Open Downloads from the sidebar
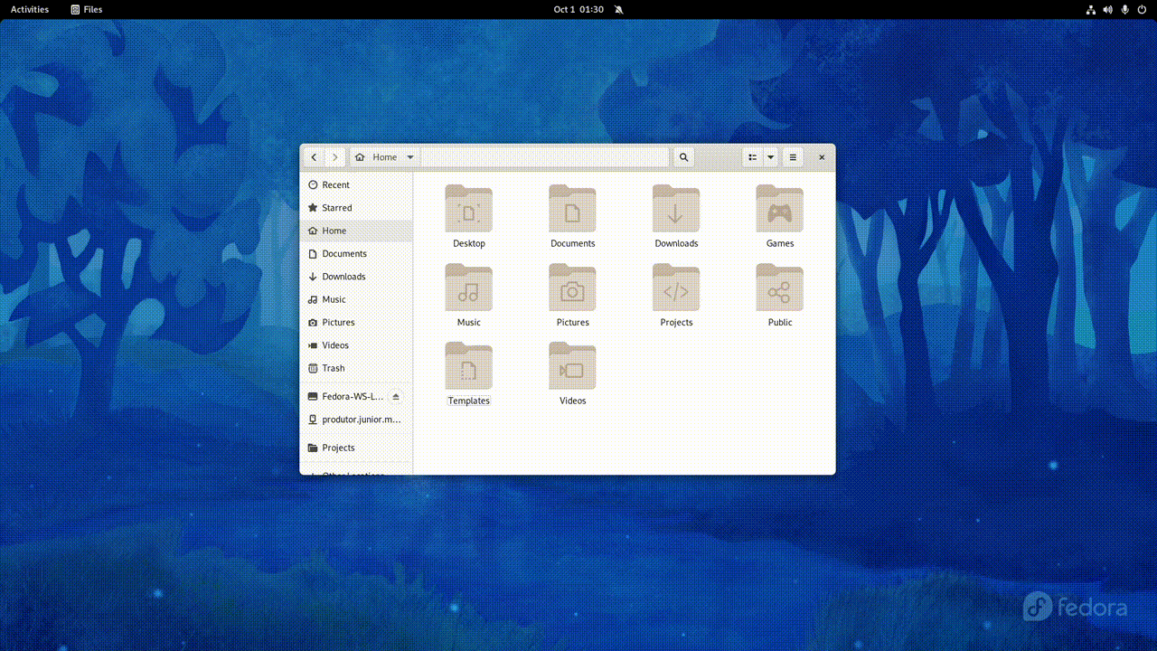Image resolution: width=1157 pixels, height=651 pixels. (x=356, y=277)
